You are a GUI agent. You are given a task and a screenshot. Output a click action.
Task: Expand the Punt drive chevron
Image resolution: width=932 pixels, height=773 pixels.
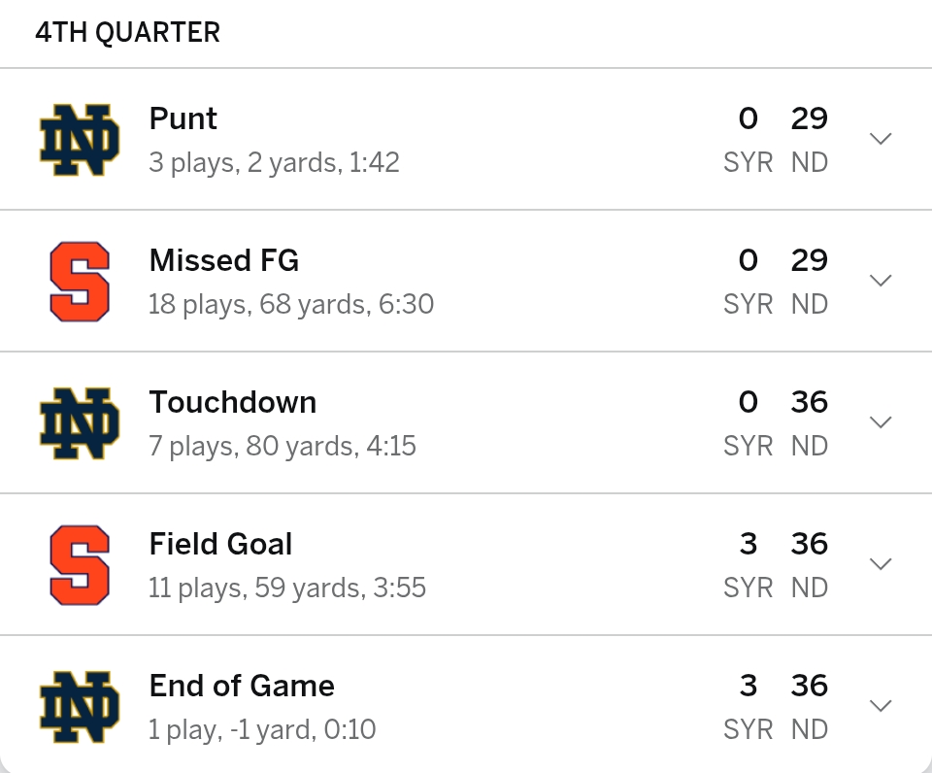(x=881, y=139)
